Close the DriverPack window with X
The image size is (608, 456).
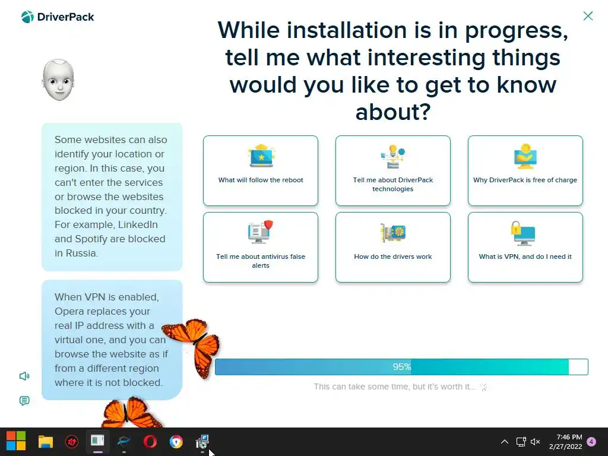coord(588,16)
